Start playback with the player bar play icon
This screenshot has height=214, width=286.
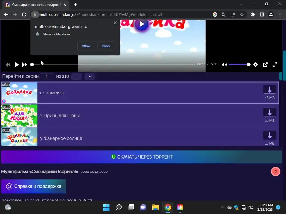click(16, 65)
